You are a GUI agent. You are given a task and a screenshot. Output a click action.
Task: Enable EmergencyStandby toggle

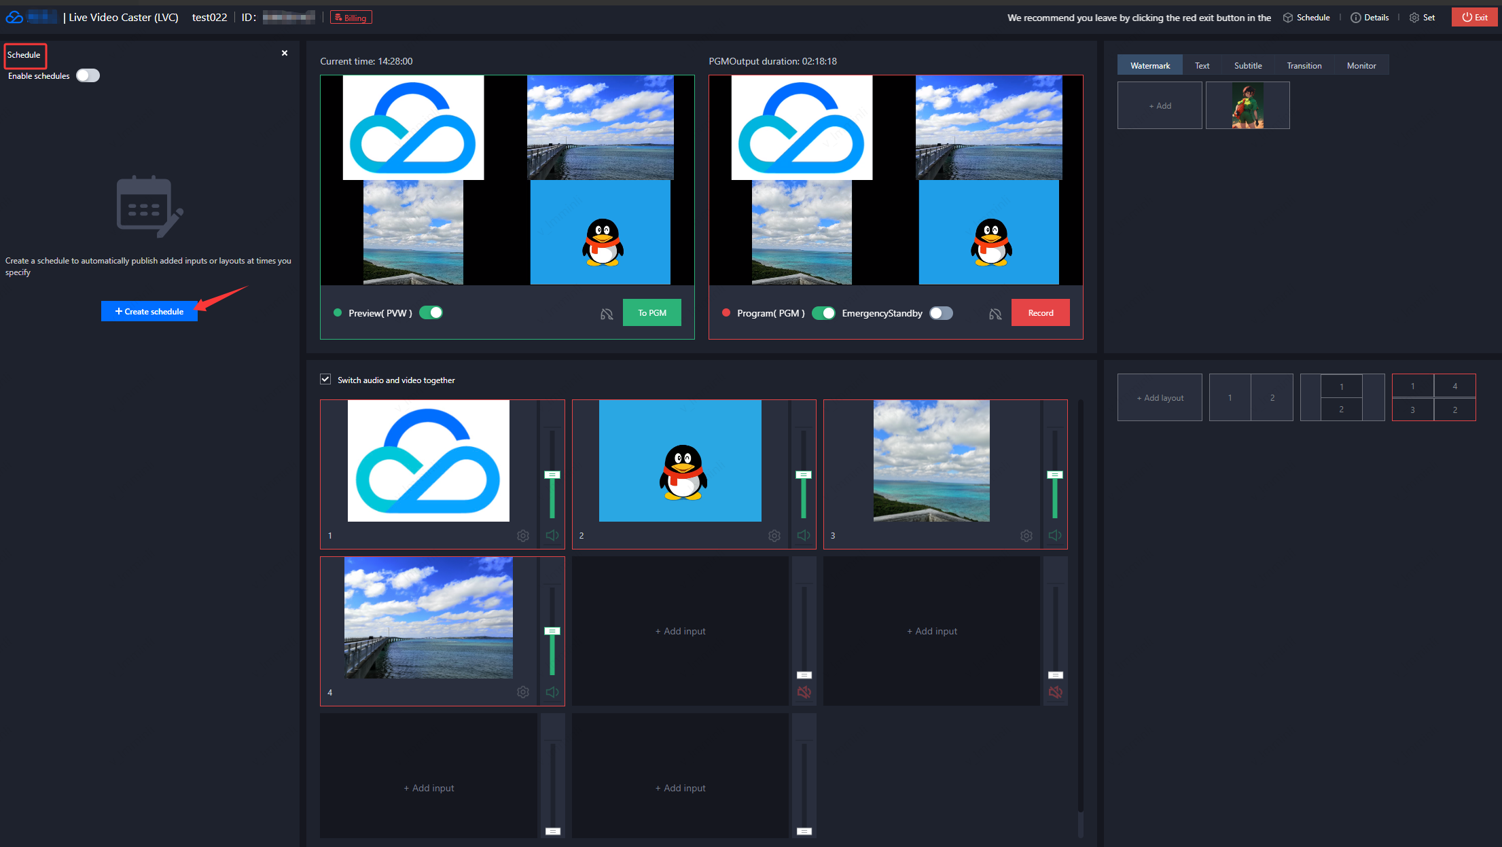click(941, 312)
